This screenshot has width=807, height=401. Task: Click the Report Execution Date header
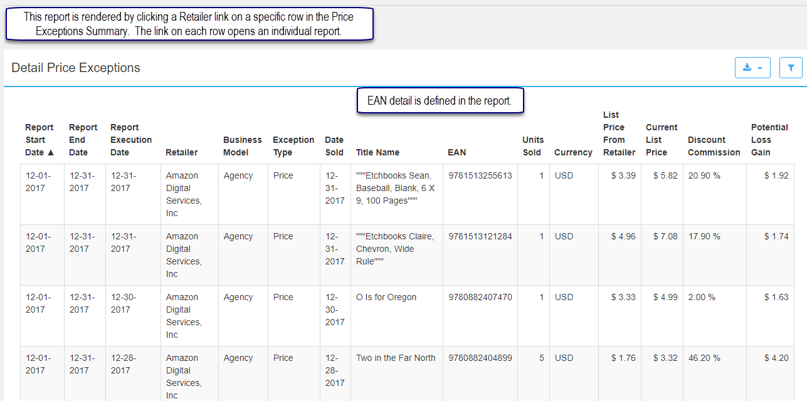click(x=131, y=140)
